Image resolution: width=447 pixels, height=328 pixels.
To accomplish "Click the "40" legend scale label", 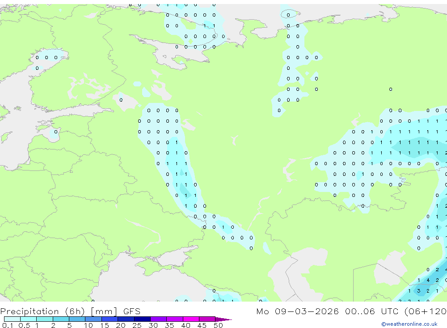I will coord(186,325).
